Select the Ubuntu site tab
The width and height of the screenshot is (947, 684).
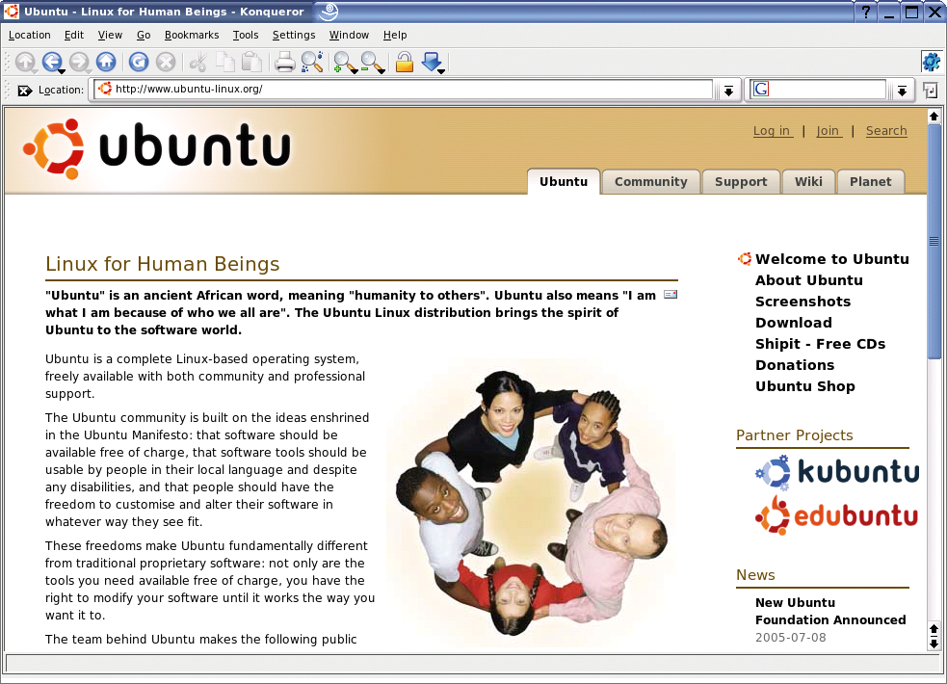(564, 182)
